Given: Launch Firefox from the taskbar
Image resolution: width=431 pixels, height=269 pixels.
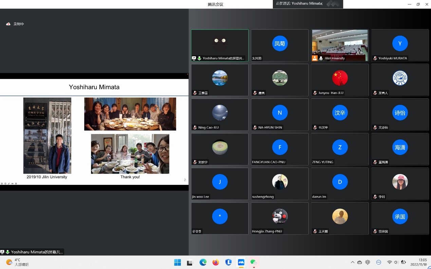Looking at the screenshot, I should 215,262.
